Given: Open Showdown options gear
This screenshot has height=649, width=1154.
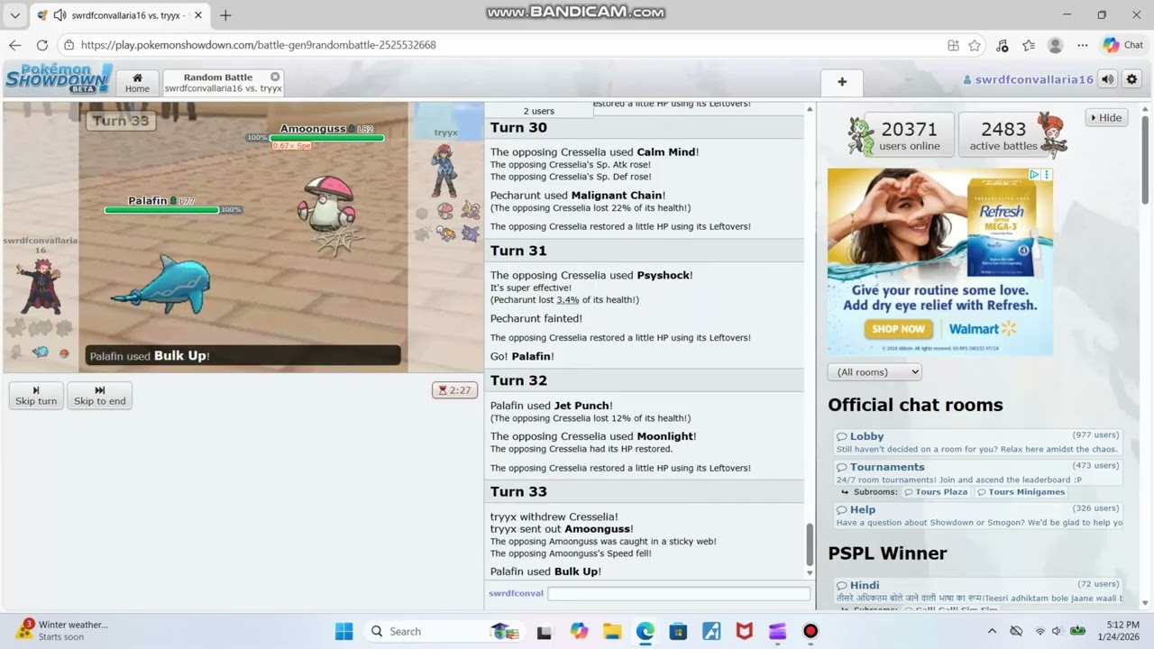Looking at the screenshot, I should (x=1131, y=79).
